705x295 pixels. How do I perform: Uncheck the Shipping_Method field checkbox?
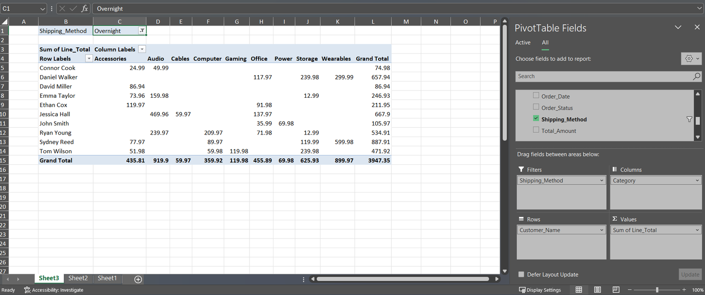pos(536,119)
